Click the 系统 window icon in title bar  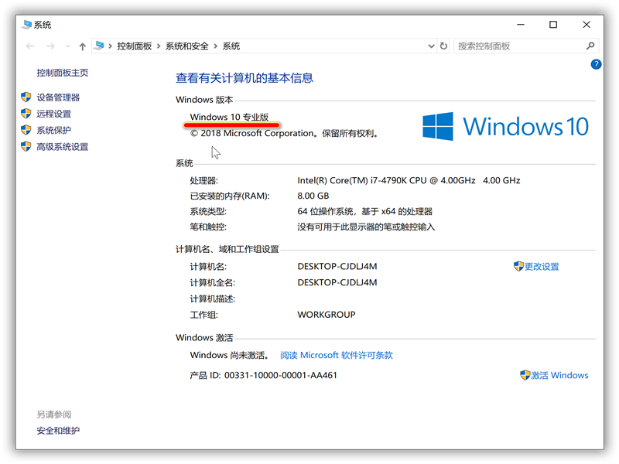click(26, 25)
